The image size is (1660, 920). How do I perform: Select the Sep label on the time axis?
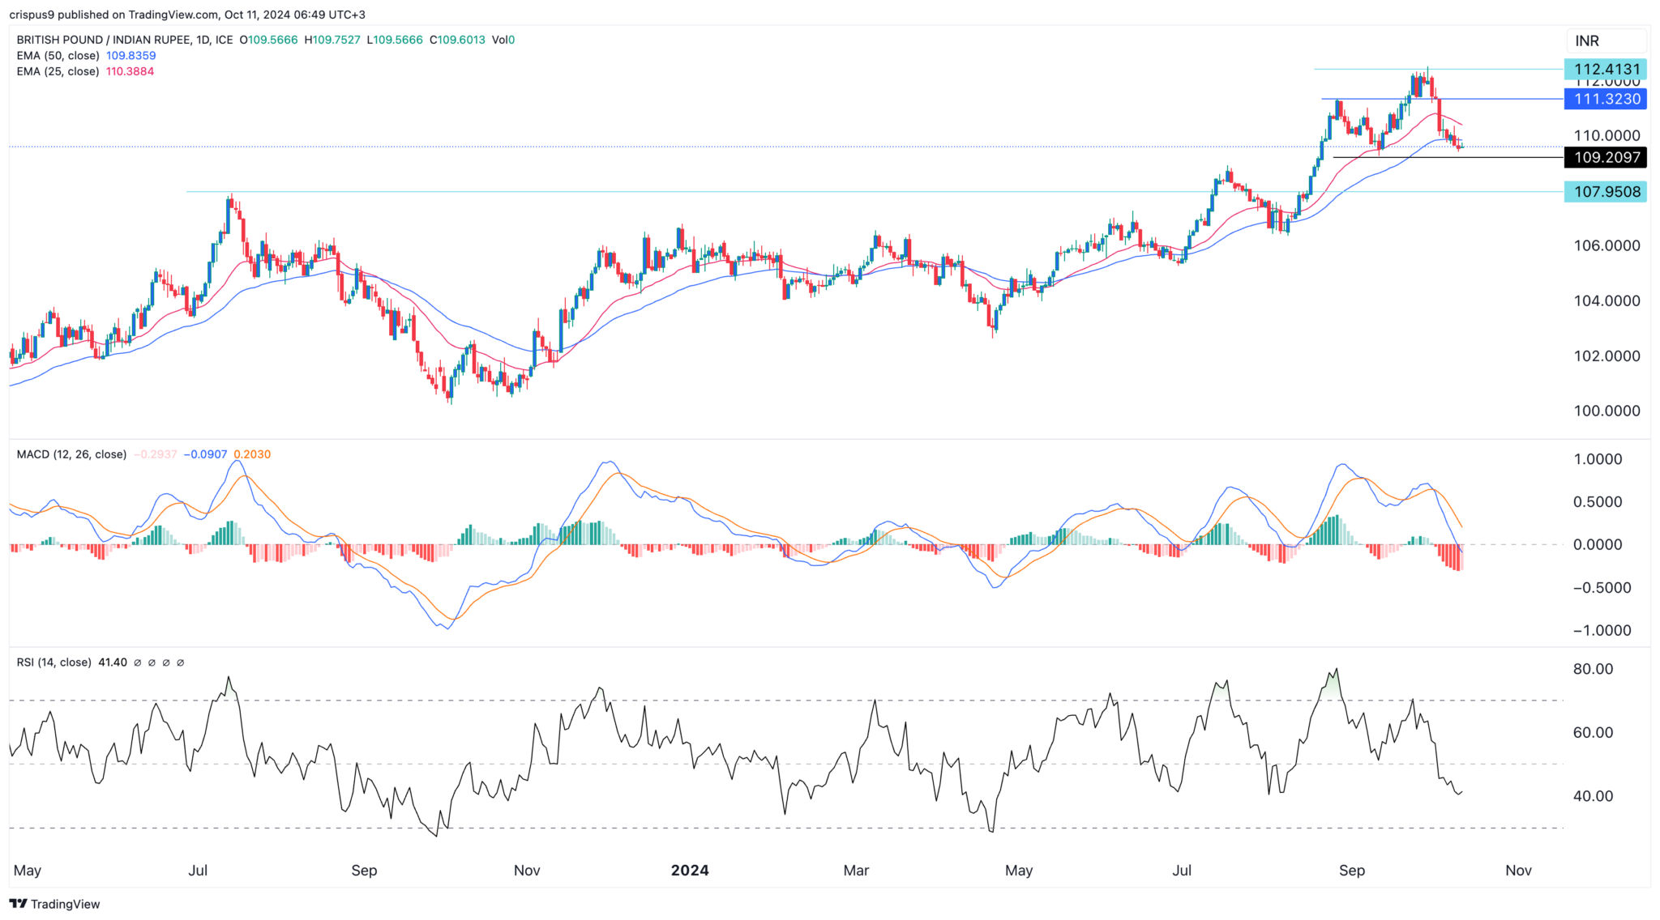1350,871
